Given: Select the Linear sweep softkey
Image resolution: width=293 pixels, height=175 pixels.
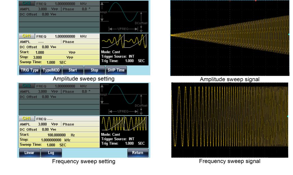Looking at the screenshot, I should click(29, 153).
